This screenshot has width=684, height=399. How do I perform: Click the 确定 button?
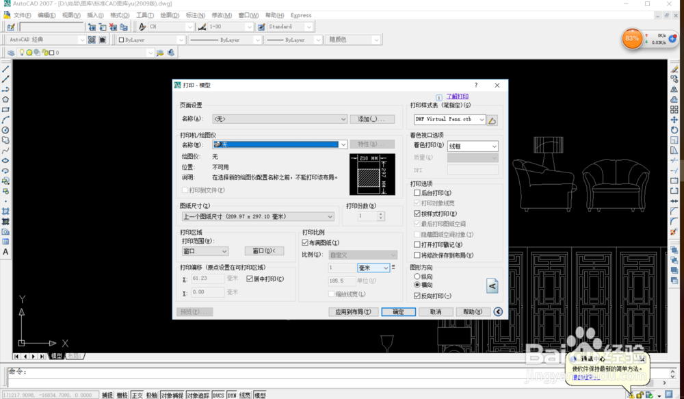[x=398, y=311]
